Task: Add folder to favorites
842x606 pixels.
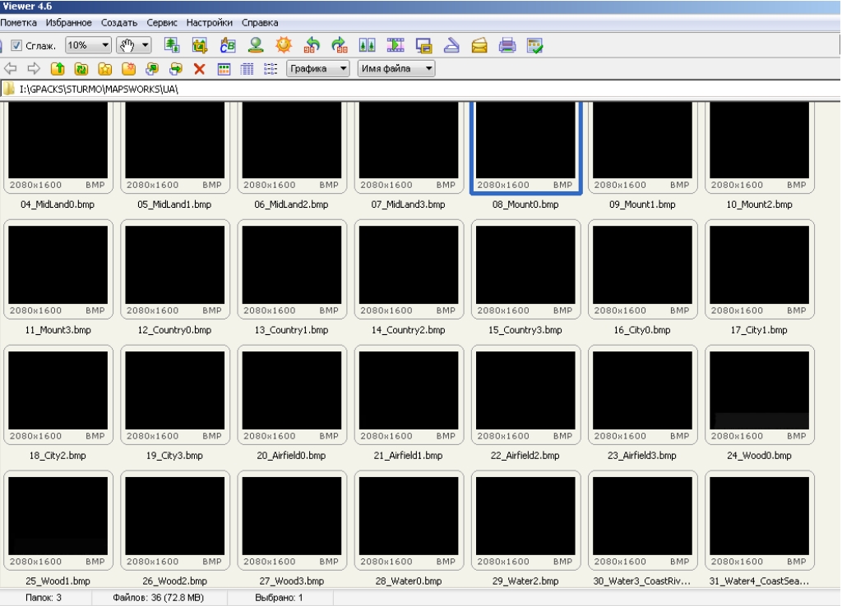Action: (104, 69)
